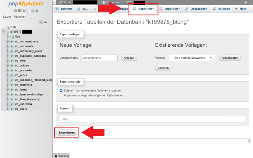Select the 'Schnell' export method radio

(61, 91)
